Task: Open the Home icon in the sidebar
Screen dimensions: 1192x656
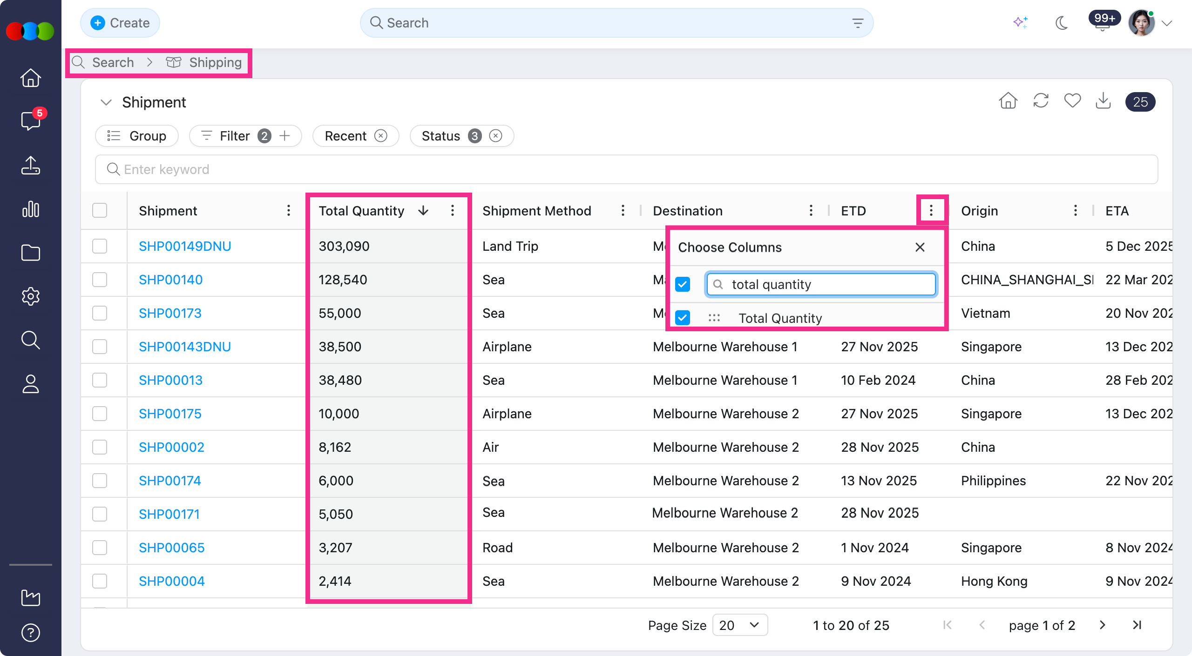Action: point(31,78)
